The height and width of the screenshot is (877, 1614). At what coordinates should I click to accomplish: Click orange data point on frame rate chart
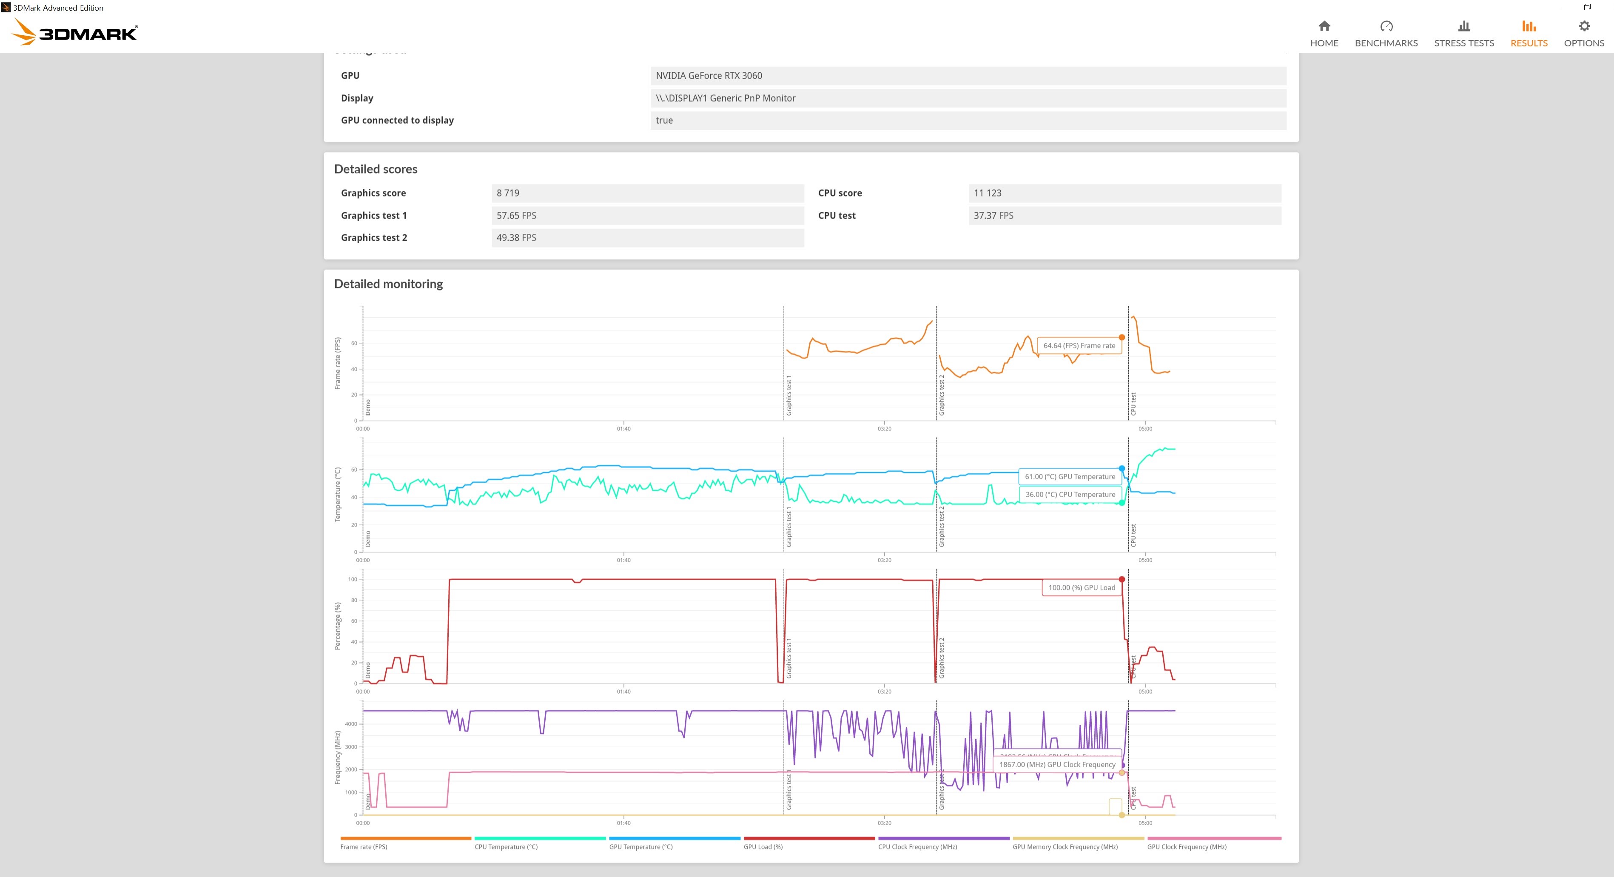[x=1122, y=337]
